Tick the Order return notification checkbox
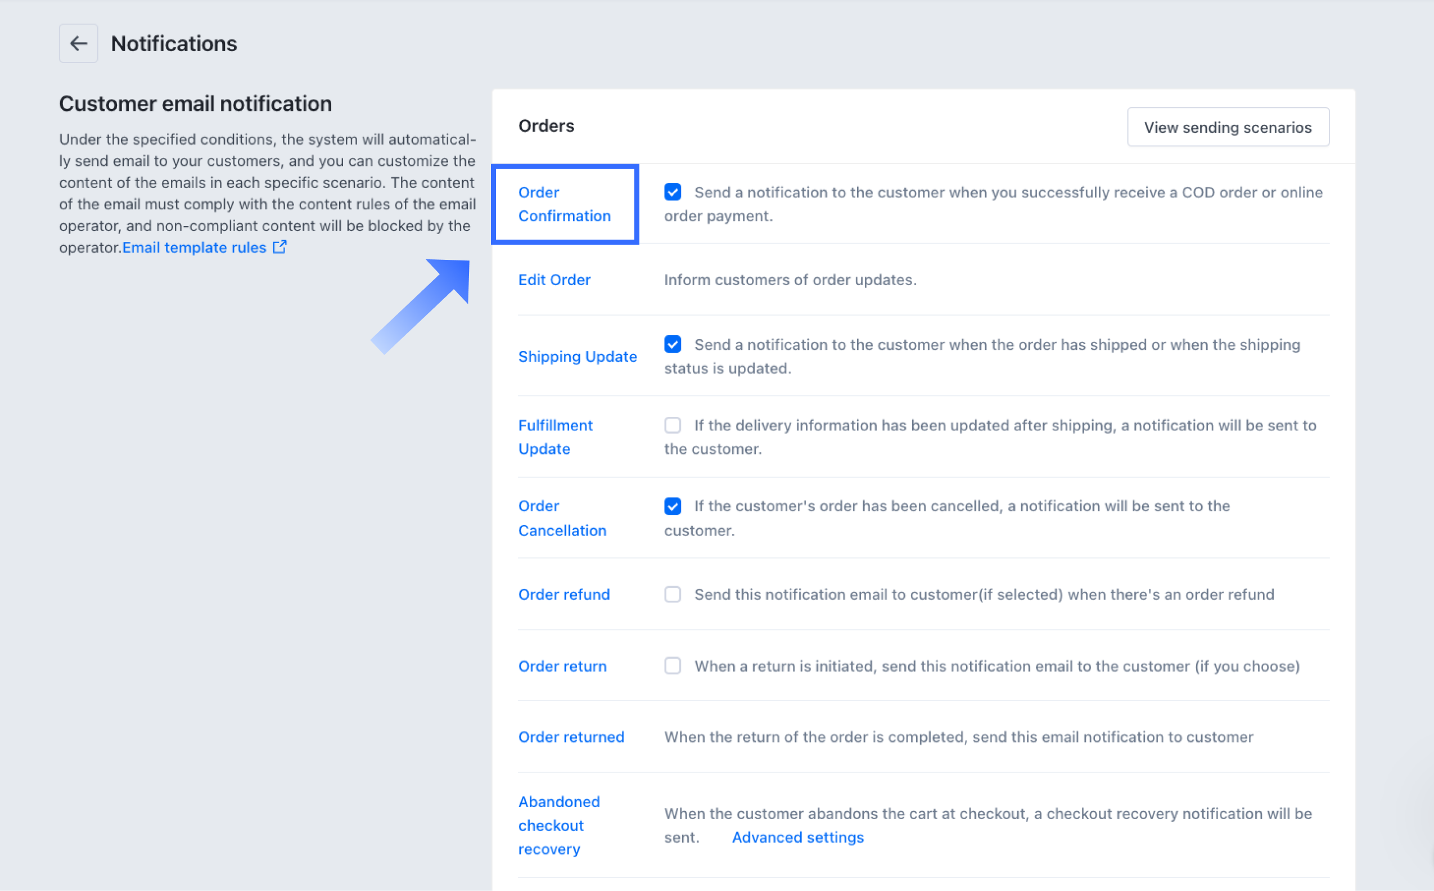 click(672, 665)
